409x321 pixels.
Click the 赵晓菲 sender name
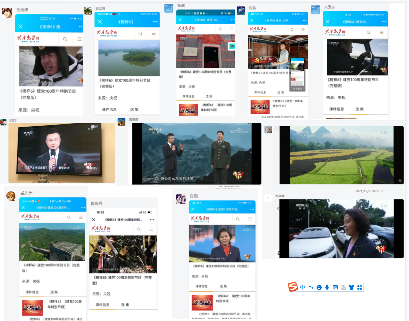pos(280,196)
